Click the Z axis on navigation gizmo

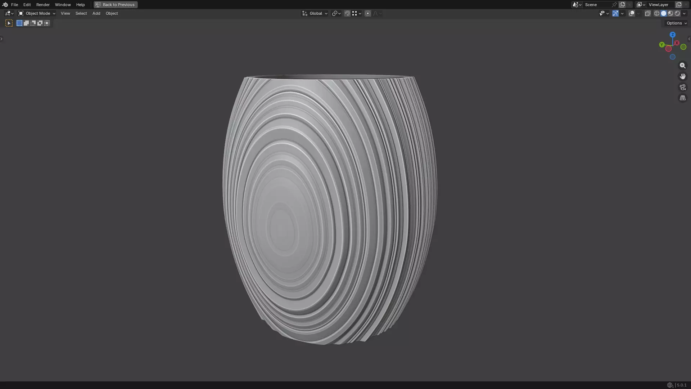[672, 35]
